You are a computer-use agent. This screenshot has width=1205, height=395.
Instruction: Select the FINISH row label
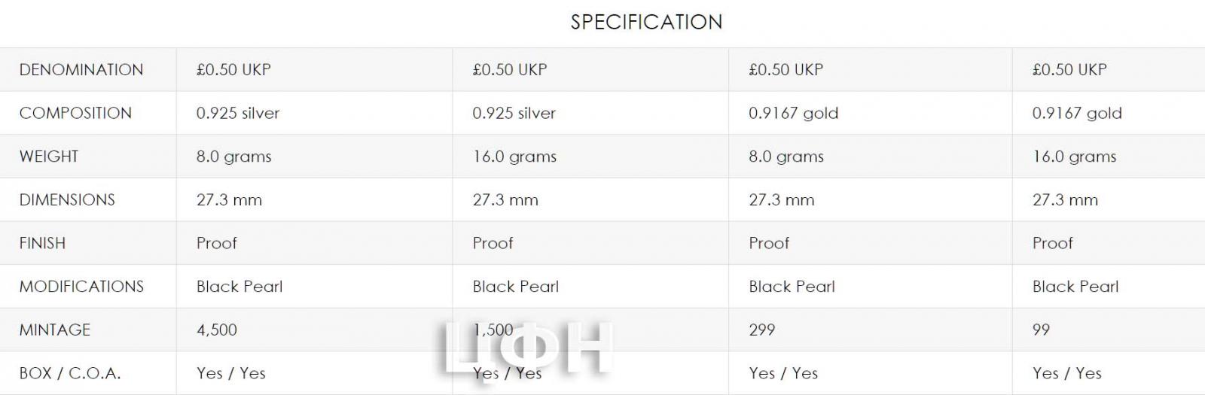(x=42, y=243)
